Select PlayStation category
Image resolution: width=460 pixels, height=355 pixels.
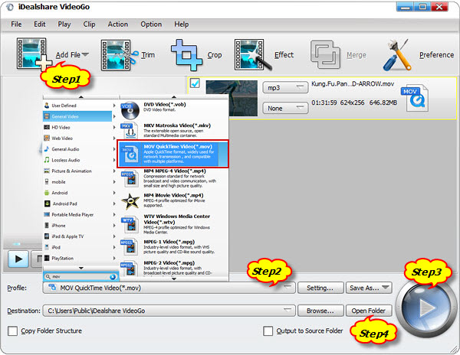pos(77,258)
